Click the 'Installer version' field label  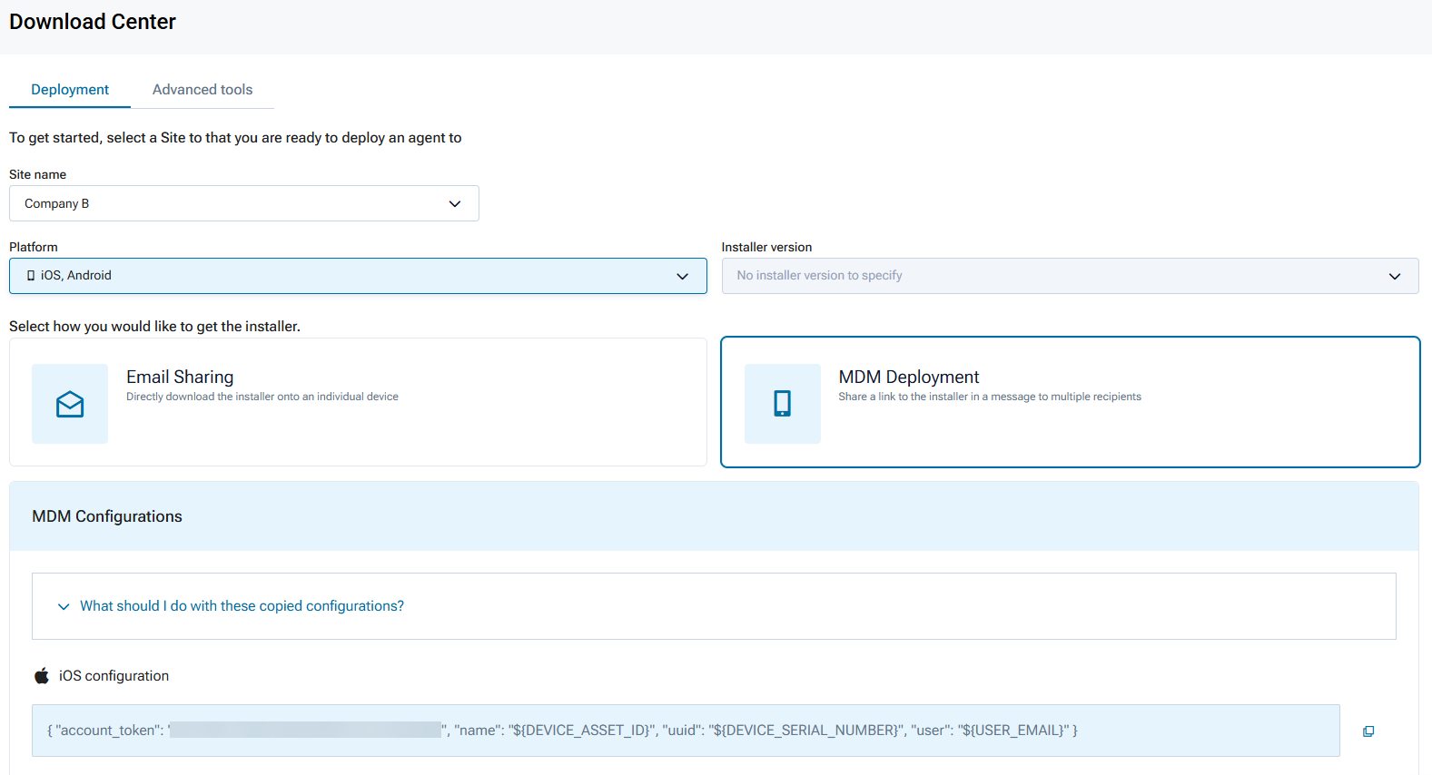click(x=766, y=247)
